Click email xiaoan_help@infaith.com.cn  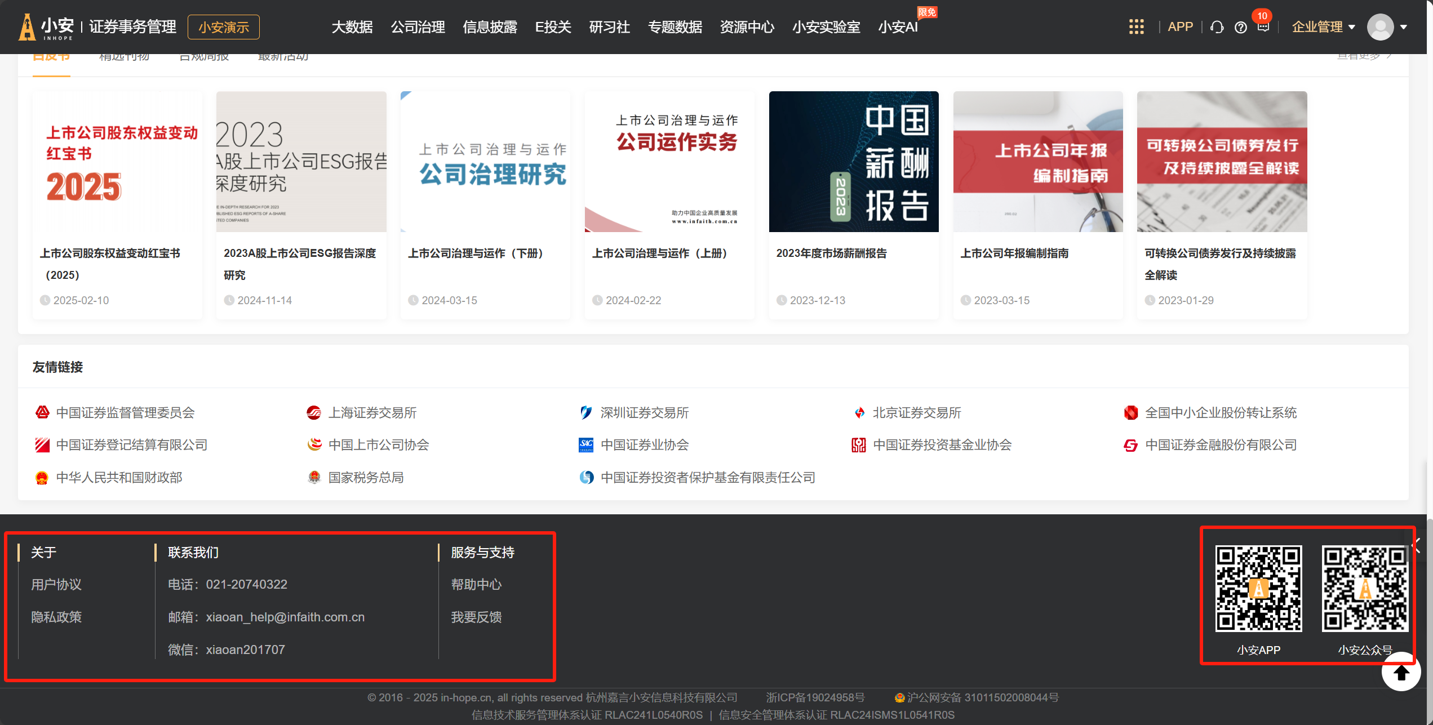[x=285, y=617]
